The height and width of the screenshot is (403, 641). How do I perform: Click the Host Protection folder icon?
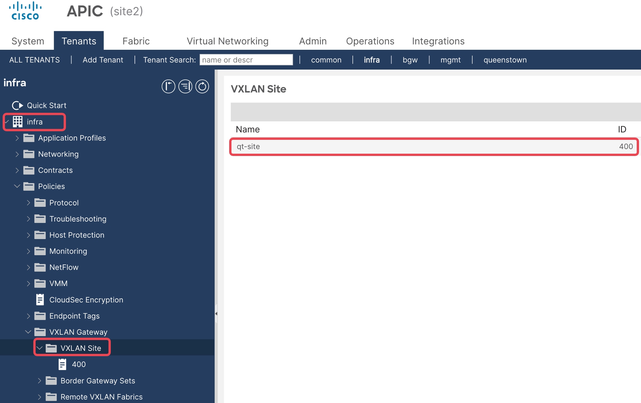pos(40,235)
